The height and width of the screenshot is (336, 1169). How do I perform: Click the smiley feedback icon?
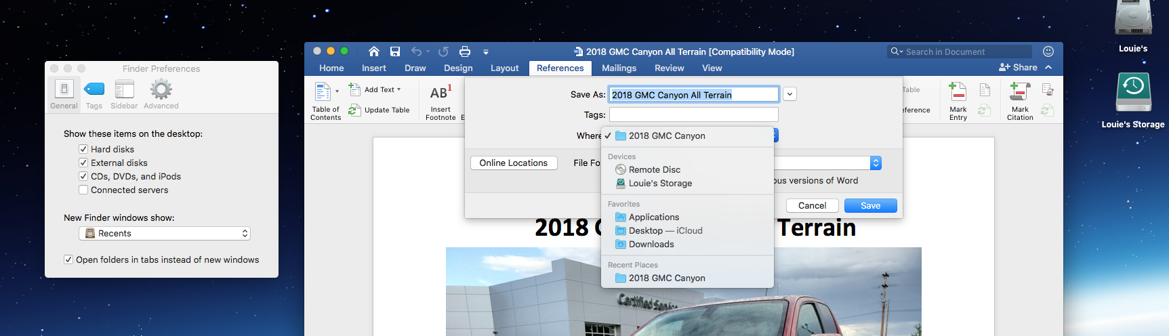[x=1048, y=51]
